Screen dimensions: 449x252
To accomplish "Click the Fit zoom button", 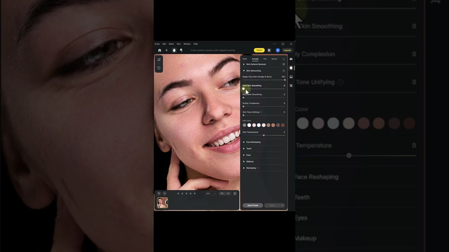I will click(222, 194).
